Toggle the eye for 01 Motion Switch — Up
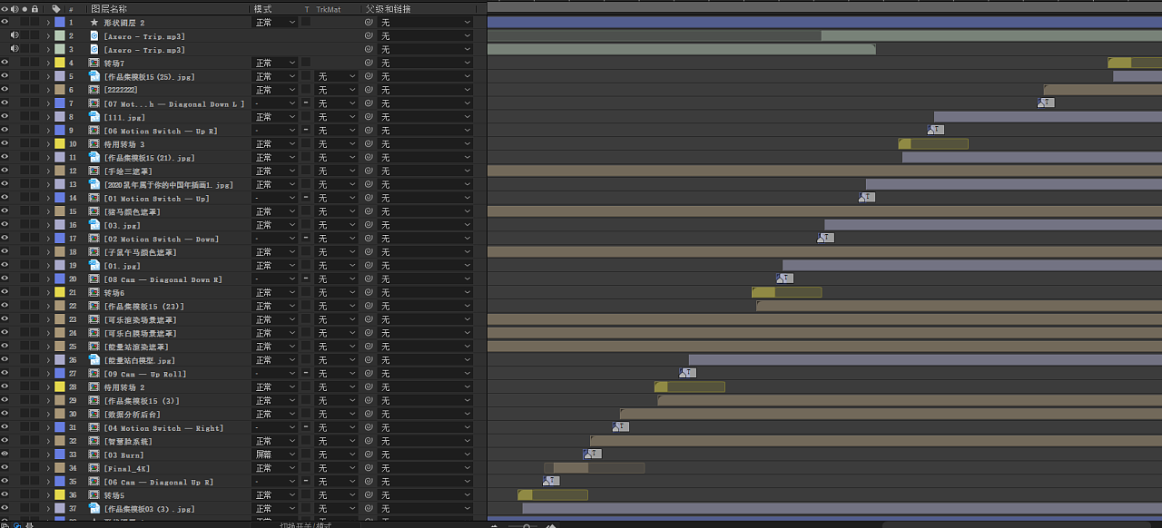Viewport: 1162px width, 528px height. [5, 198]
